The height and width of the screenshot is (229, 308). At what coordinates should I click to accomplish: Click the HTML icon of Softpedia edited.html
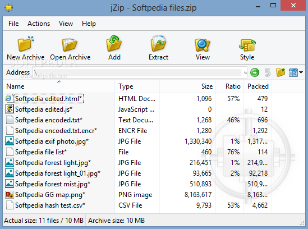(x=9, y=98)
